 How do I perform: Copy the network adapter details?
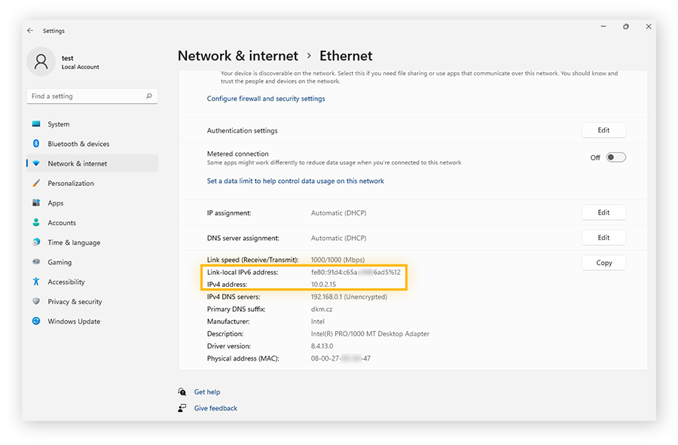[x=603, y=262]
